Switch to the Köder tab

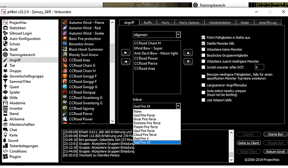coord(245,23)
